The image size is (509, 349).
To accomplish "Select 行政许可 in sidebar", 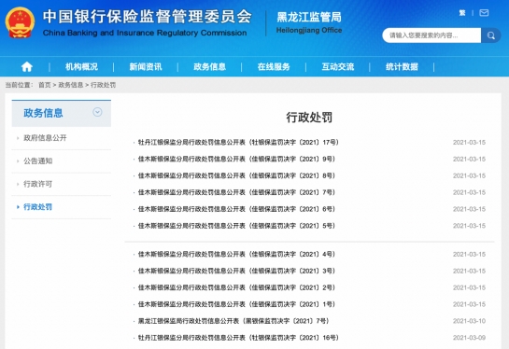I will [38, 184].
